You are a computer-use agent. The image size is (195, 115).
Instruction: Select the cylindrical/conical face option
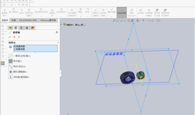[x=18, y=72]
